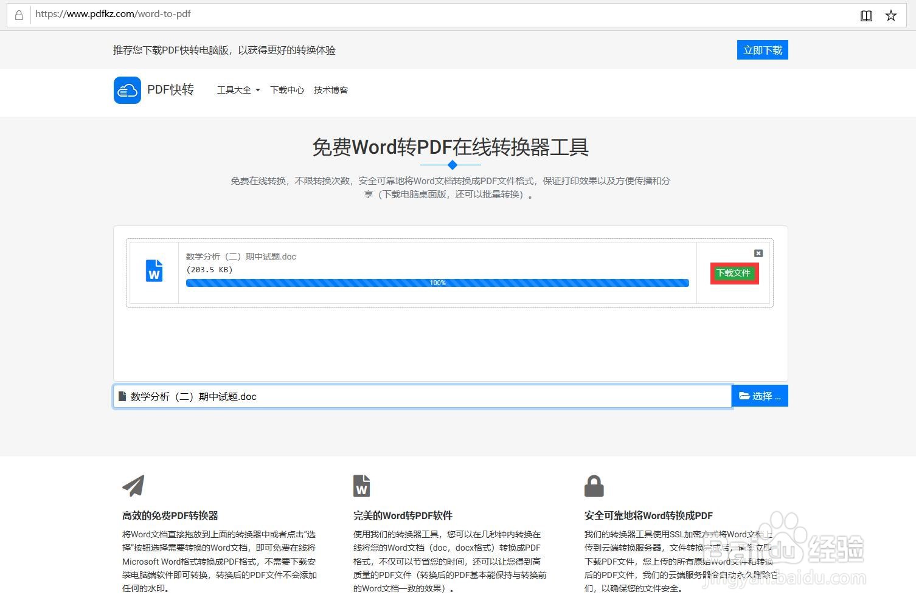Open the 下载中心 menu item
The height and width of the screenshot is (609, 916).
[x=287, y=90]
